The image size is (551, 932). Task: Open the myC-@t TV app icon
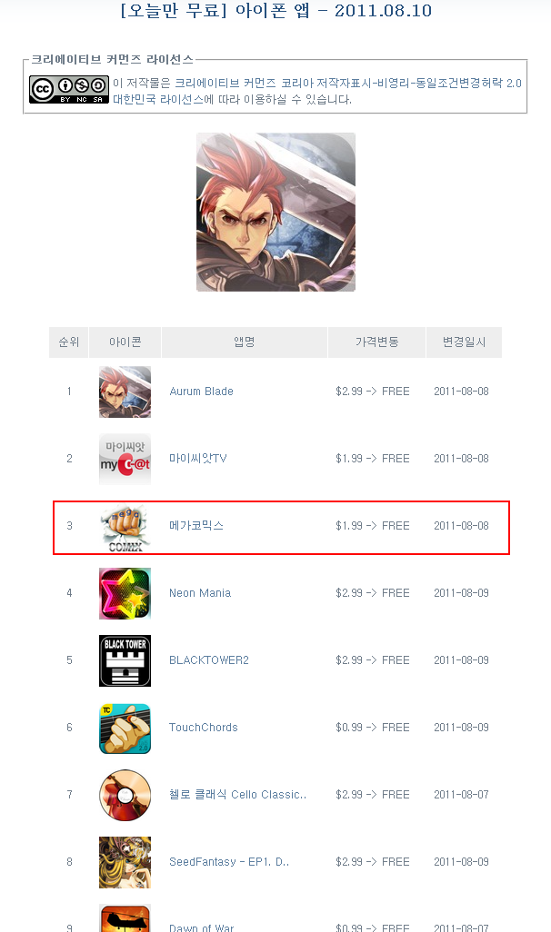point(125,459)
